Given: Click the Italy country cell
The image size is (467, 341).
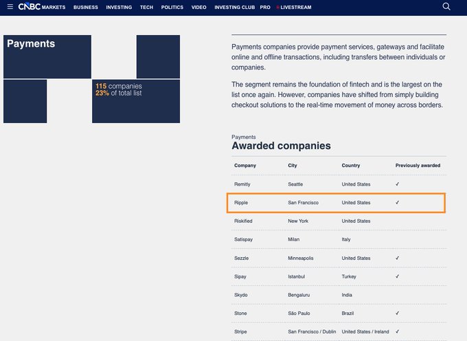Looking at the screenshot, I should click(346, 239).
